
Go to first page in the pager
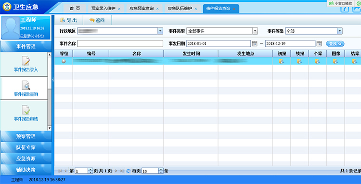60,171
